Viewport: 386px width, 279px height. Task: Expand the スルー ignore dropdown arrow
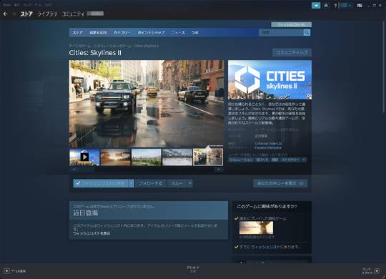point(190,183)
